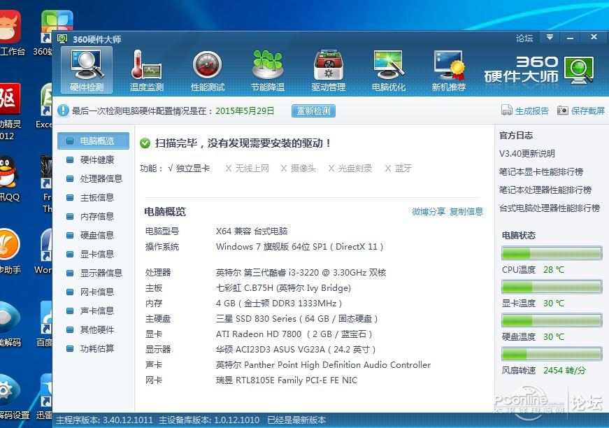Open the QQ penguin desktop icon

[8, 178]
